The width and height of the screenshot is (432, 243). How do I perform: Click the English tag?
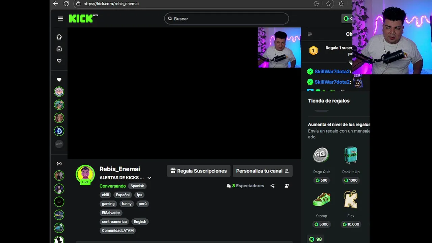[x=140, y=222]
